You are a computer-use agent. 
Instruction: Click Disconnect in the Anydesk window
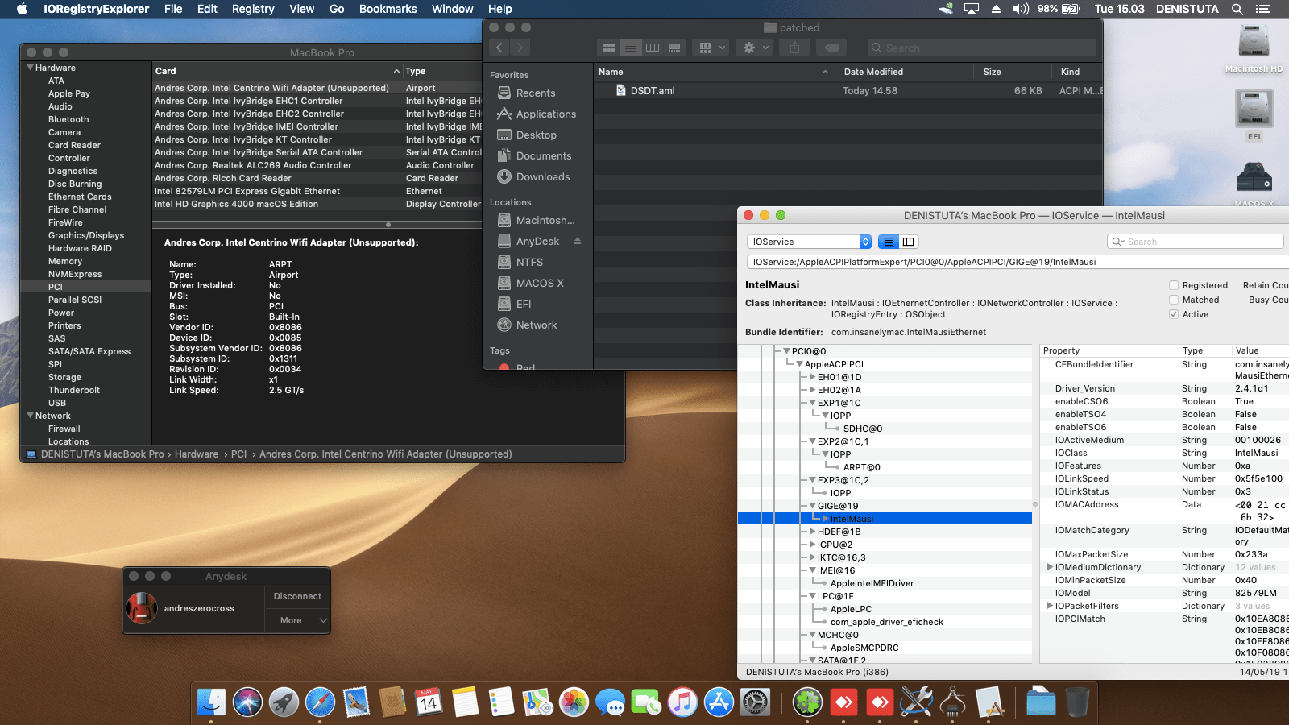(x=297, y=596)
